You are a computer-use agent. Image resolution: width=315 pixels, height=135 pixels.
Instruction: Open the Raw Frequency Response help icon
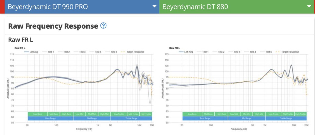[104, 26]
